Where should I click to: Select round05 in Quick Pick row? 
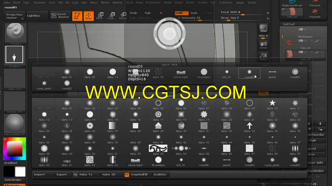tap(249, 73)
